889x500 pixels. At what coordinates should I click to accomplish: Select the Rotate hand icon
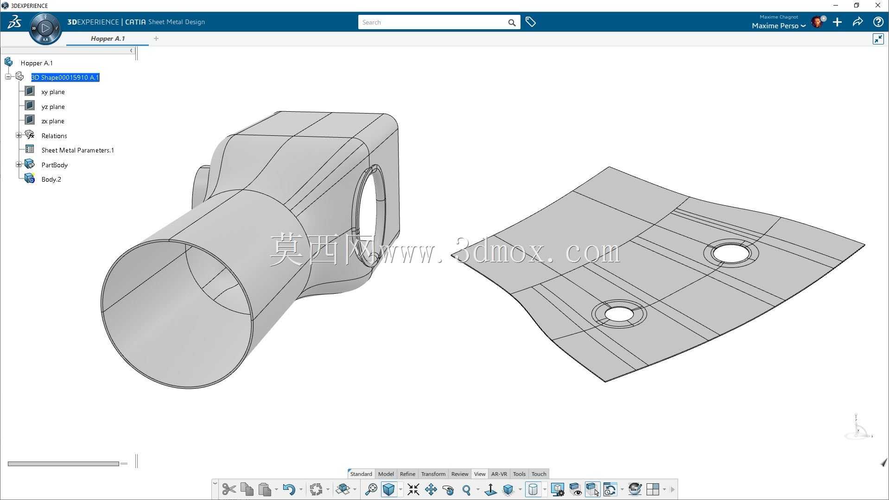[x=448, y=489]
